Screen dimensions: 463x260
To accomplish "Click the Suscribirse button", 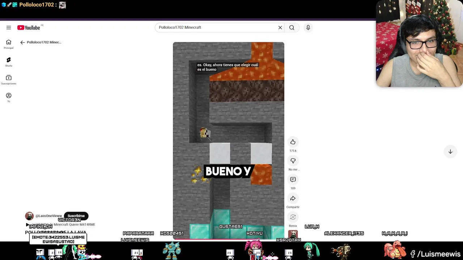I will point(76,216).
